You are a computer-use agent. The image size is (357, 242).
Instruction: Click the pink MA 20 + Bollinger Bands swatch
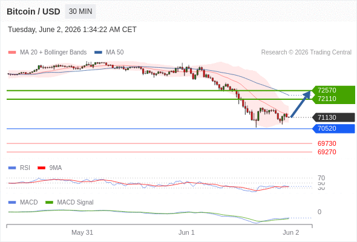(x=12, y=53)
